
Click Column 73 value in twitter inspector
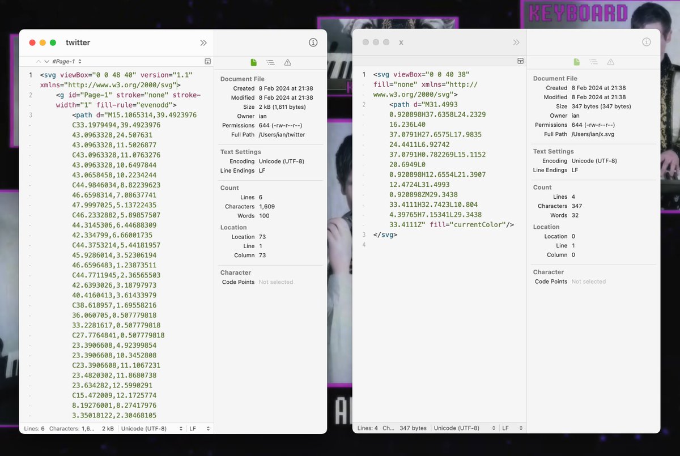262,255
